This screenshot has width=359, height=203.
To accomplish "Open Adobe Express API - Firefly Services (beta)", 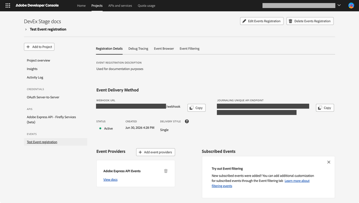I will point(51,119).
